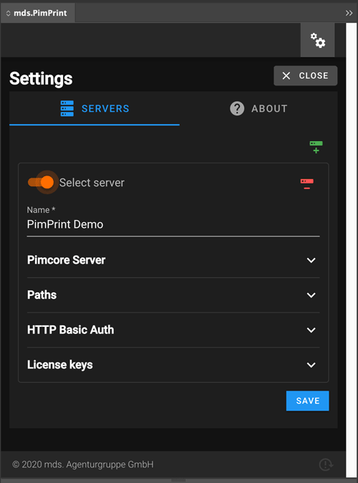Click the Save button
This screenshot has height=483, width=358.
coord(307,401)
